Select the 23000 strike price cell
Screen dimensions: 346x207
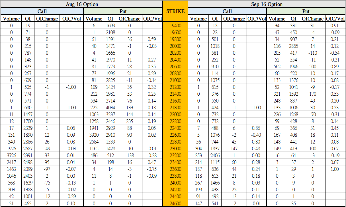pyautogui.click(x=175, y=149)
